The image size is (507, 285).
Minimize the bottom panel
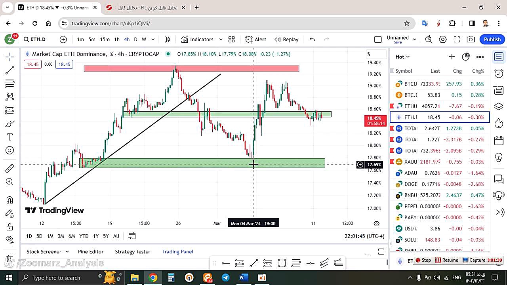pos(368,253)
